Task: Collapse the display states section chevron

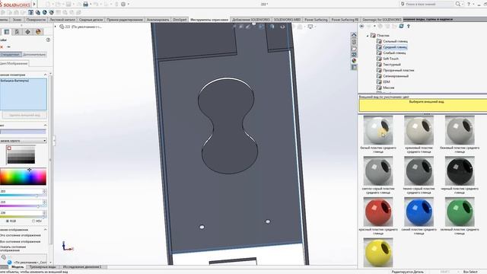Action: tap(45, 230)
